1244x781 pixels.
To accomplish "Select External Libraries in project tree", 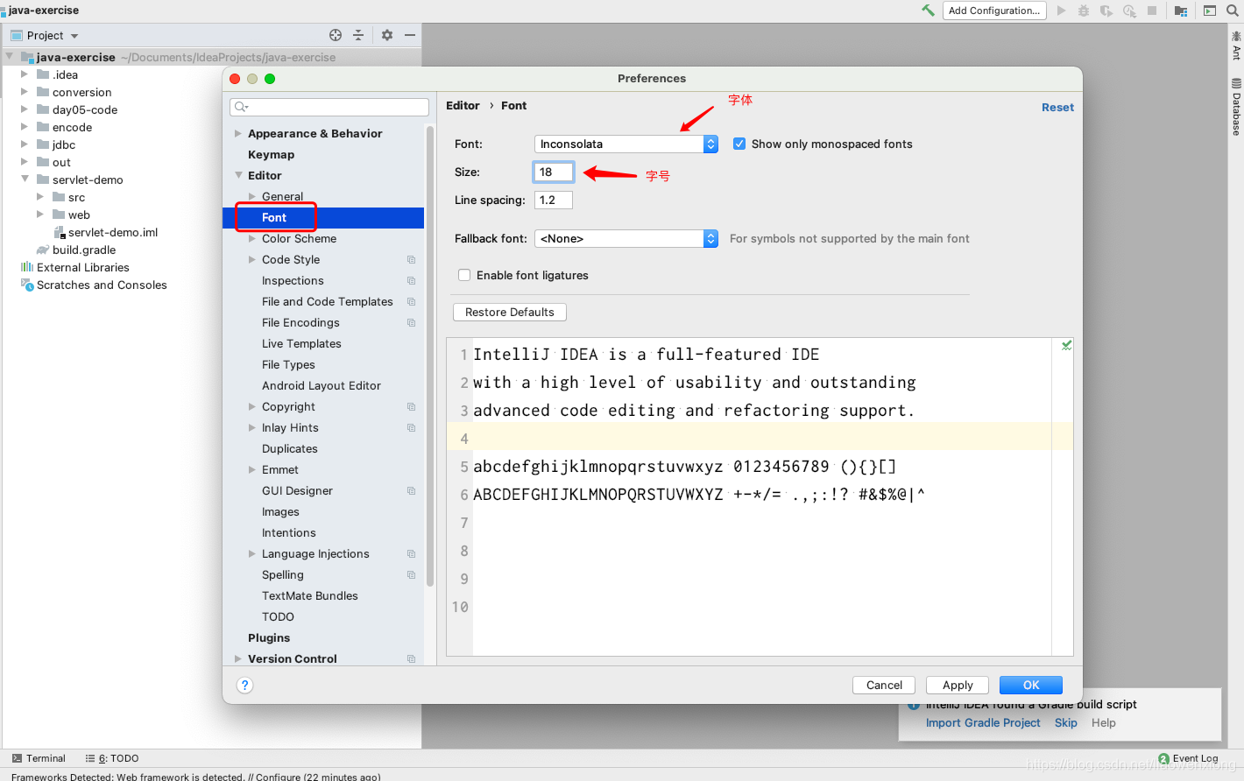I will [82, 267].
